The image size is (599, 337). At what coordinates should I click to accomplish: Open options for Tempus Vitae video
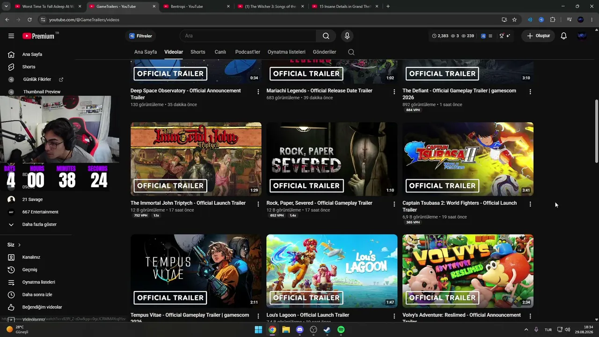point(258,316)
